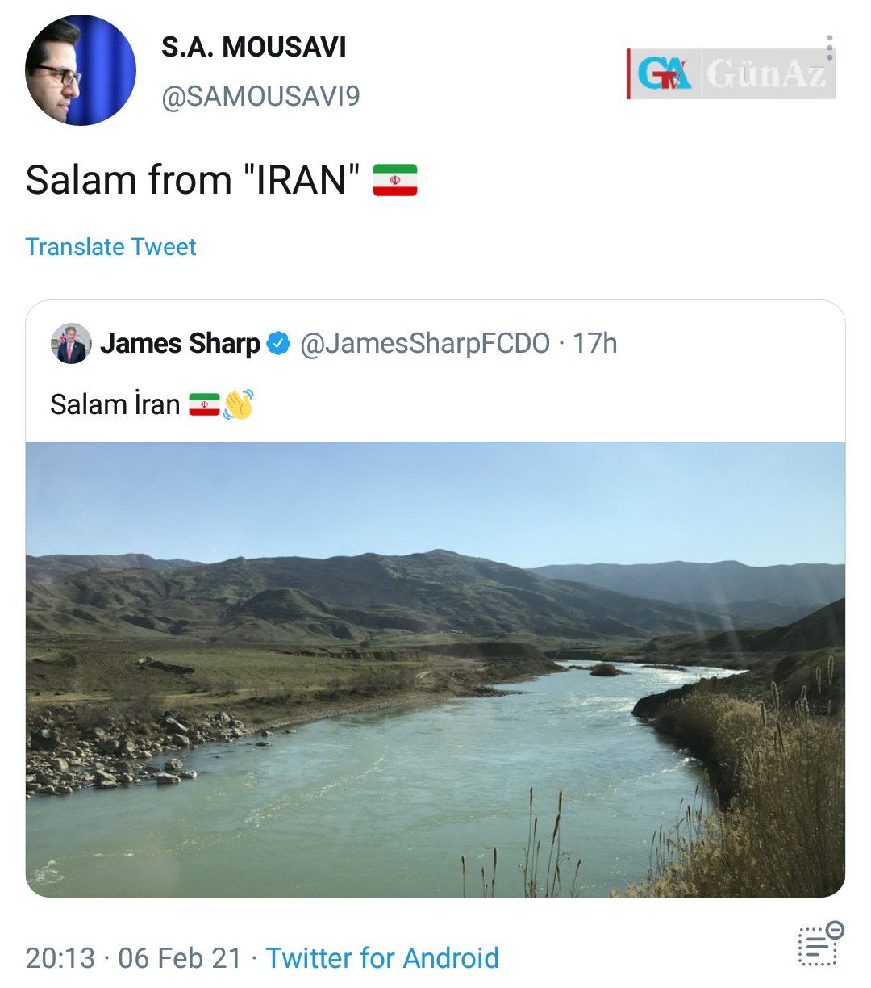
Task: Click the 17h quoted tweet timestamp
Action: point(595,344)
